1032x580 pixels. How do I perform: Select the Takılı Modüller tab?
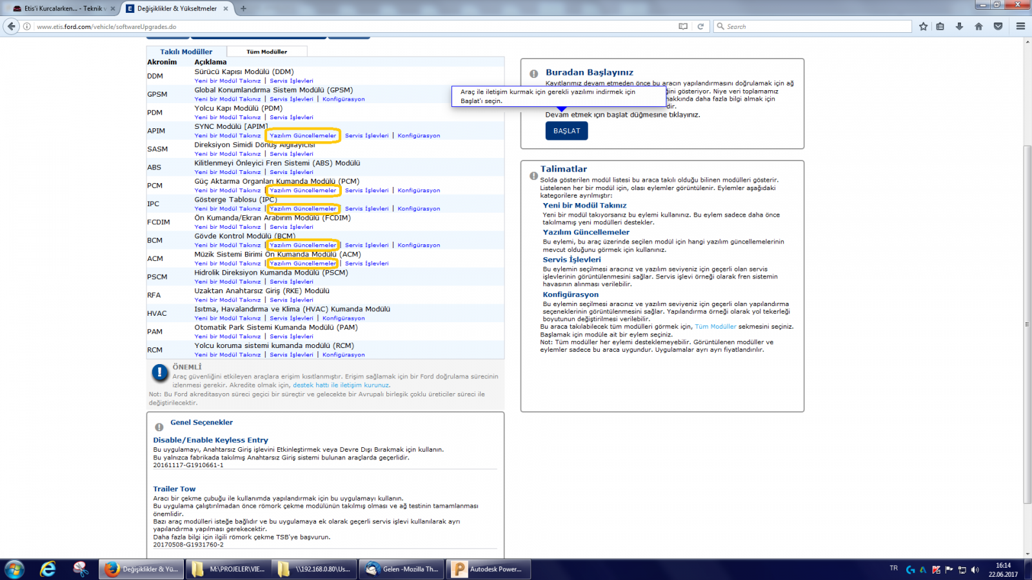(x=186, y=52)
